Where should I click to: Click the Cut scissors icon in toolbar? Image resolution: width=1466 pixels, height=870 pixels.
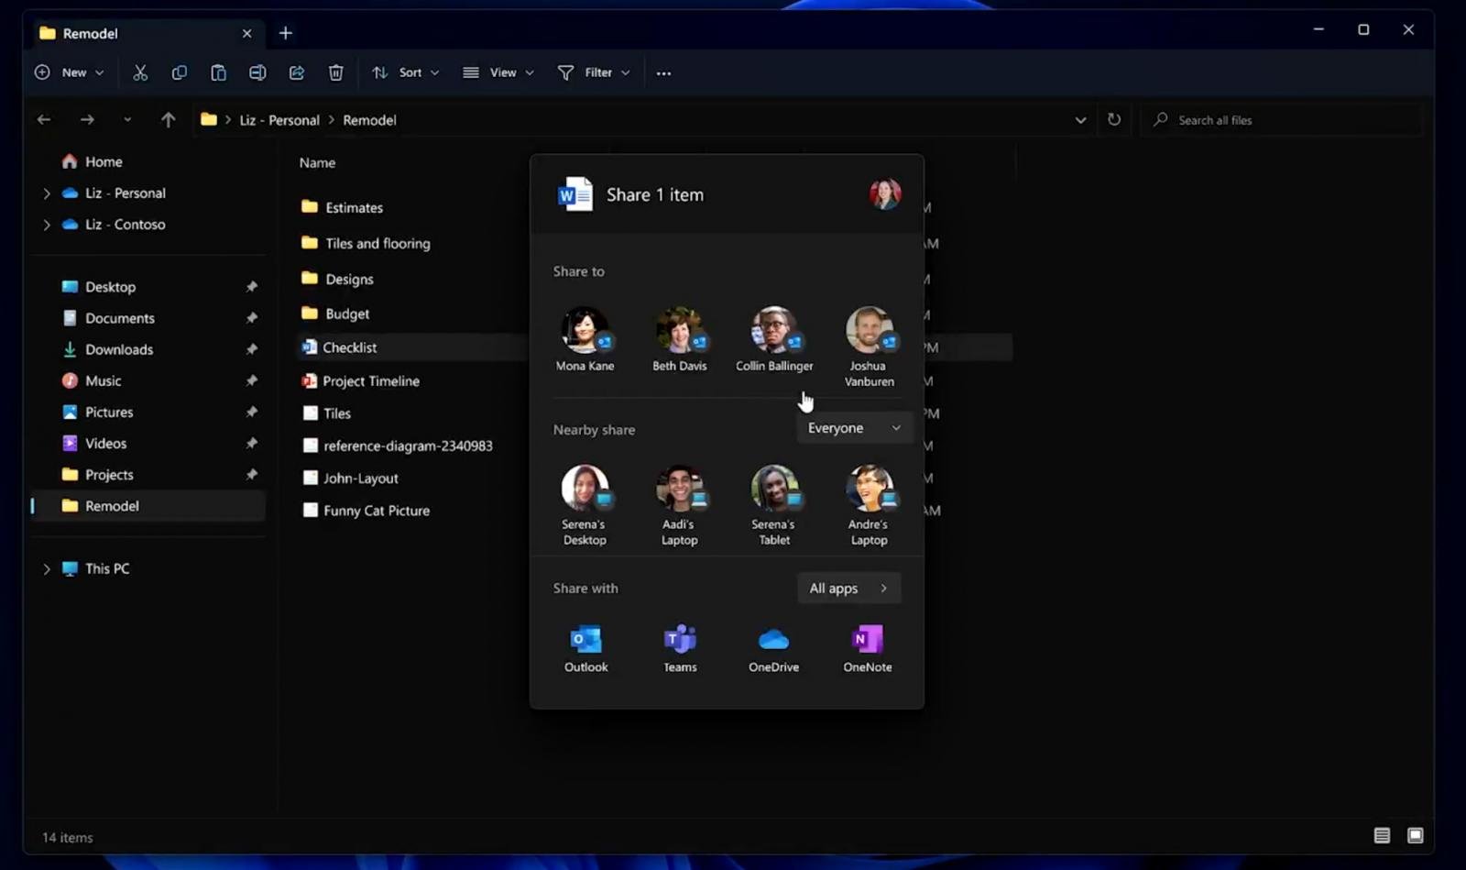point(140,72)
